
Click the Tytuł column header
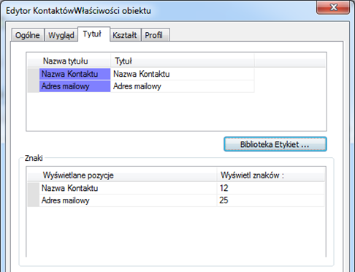point(183,61)
